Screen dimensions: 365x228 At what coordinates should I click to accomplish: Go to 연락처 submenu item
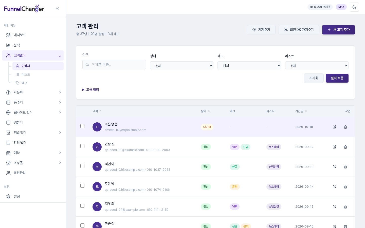pos(38,66)
